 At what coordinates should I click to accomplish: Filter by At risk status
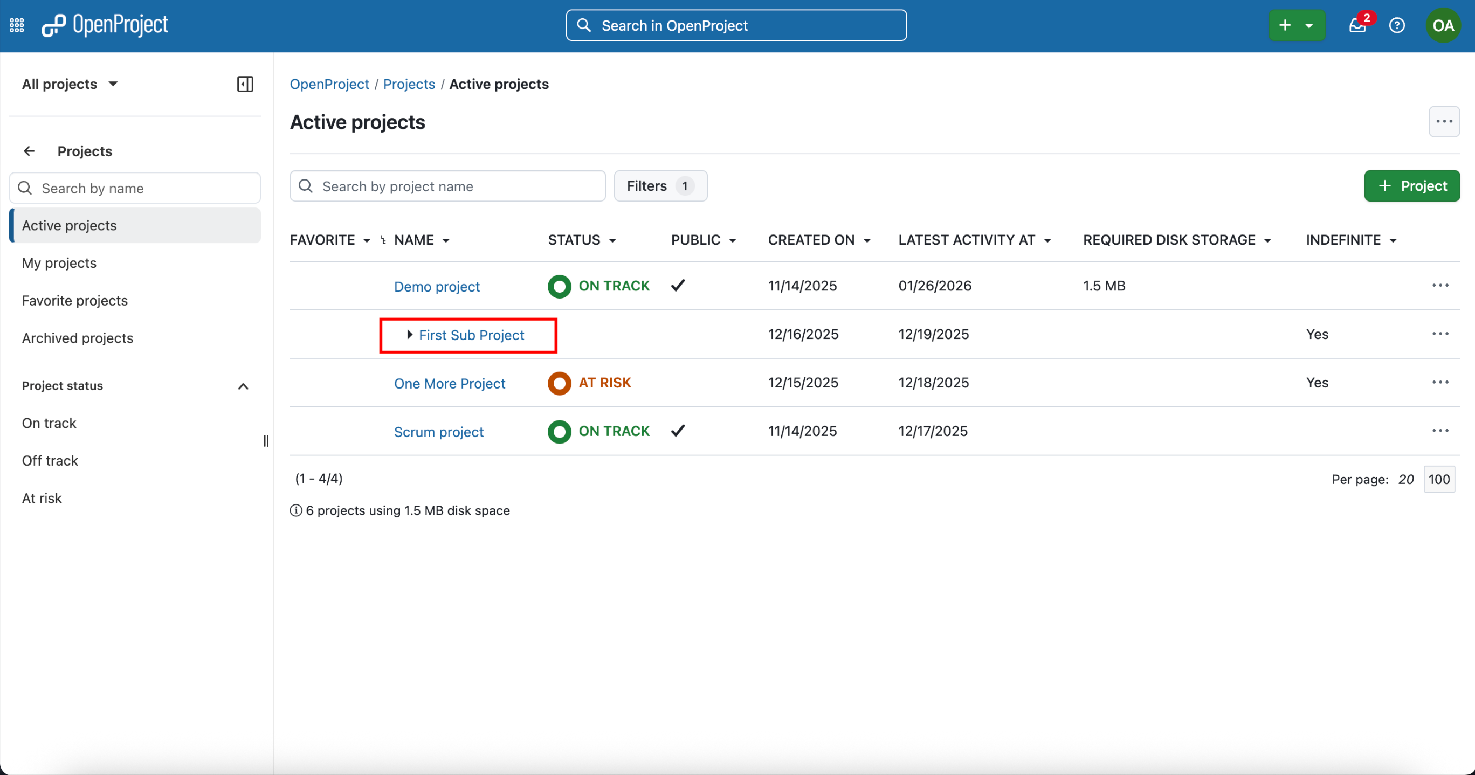135,499
